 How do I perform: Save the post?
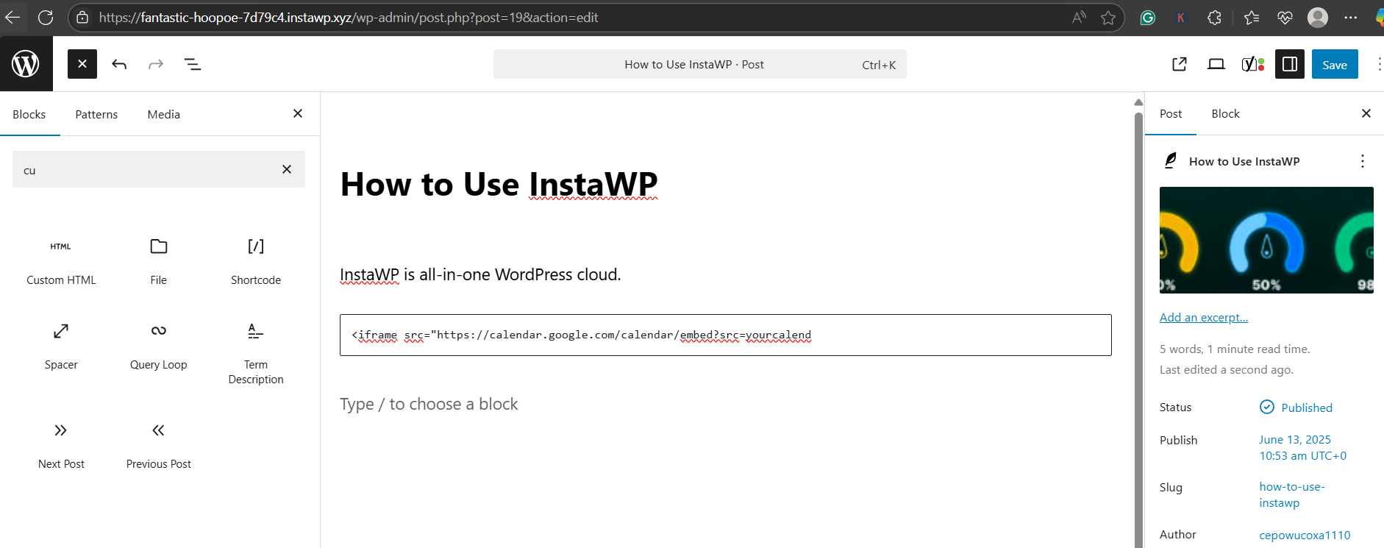pos(1335,64)
